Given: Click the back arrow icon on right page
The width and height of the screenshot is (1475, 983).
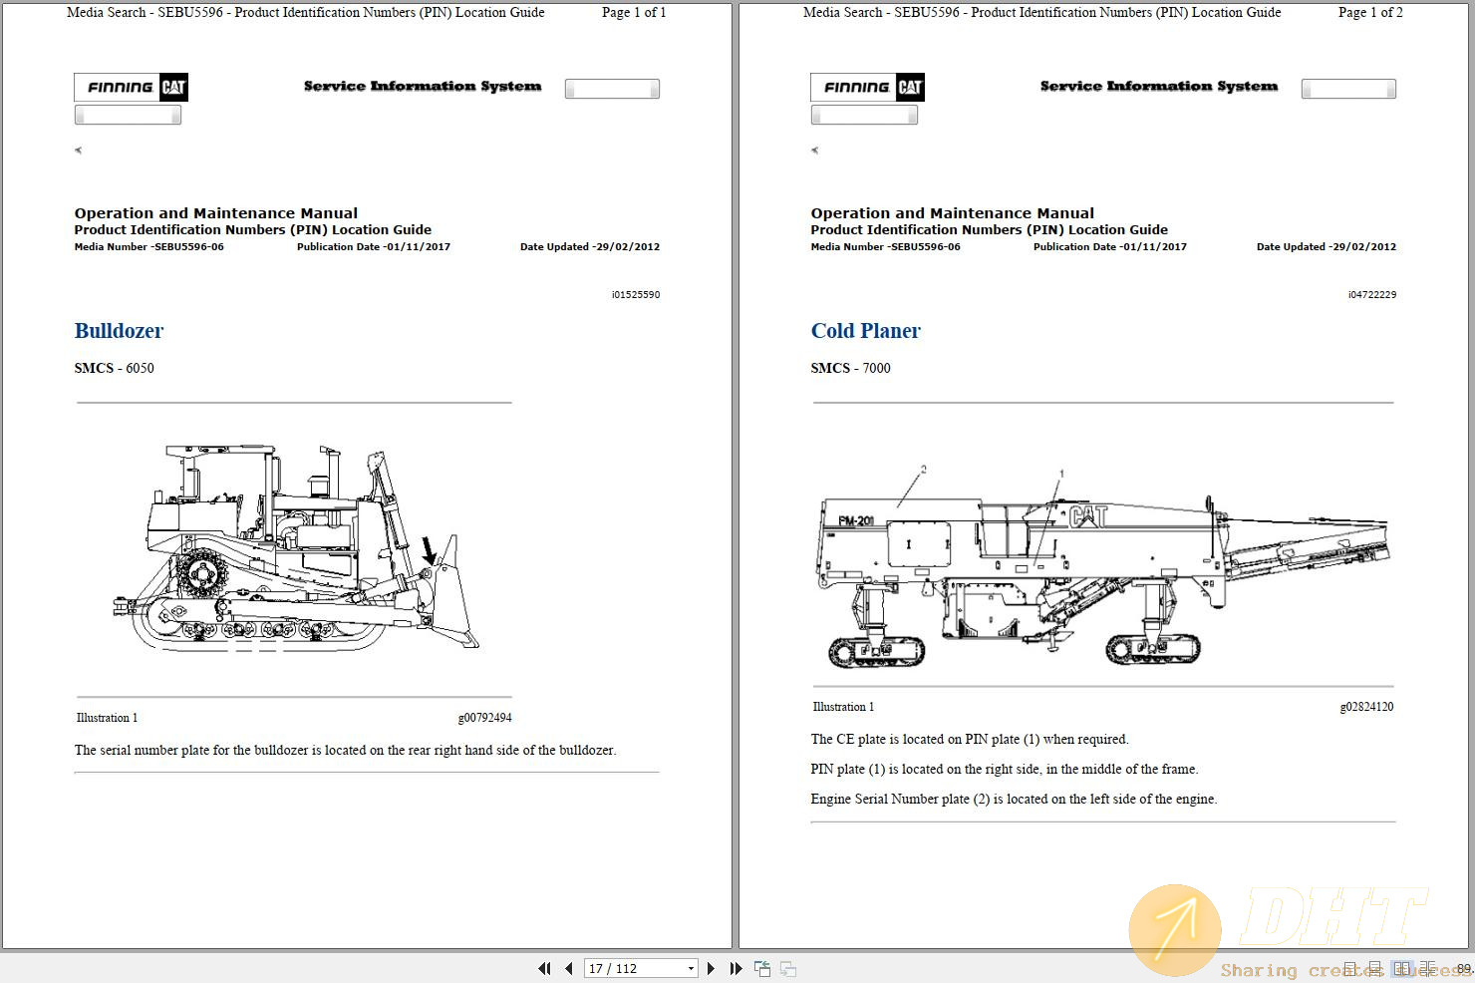Looking at the screenshot, I should pos(814,150).
